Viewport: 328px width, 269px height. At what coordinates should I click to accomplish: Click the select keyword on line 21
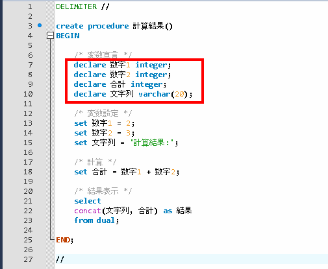pyautogui.click(x=88, y=201)
